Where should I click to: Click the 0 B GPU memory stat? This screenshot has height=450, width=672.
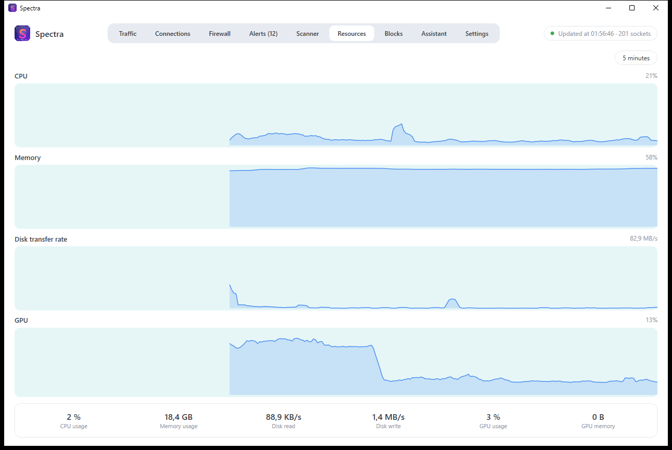point(598,421)
